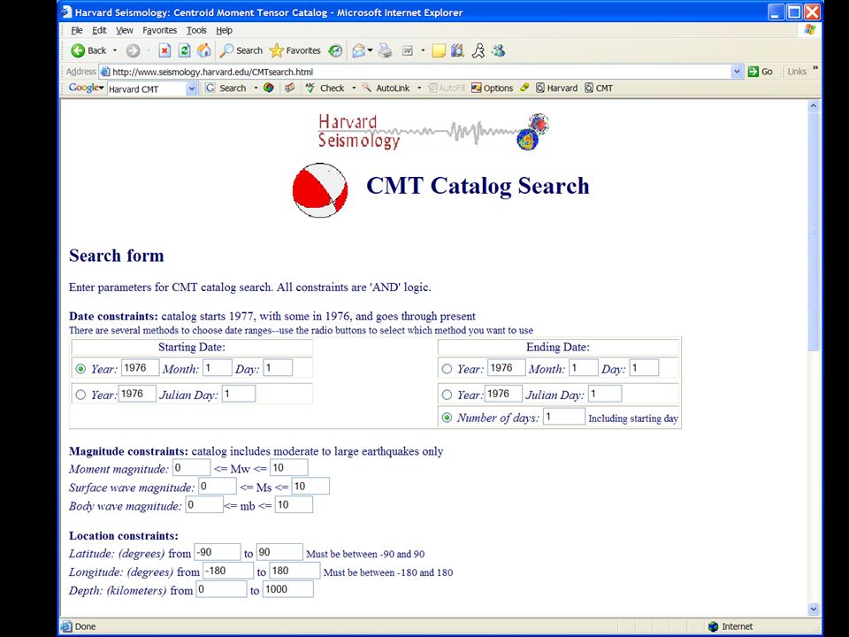
Task: Click the Forward navigation arrow
Action: coord(133,50)
